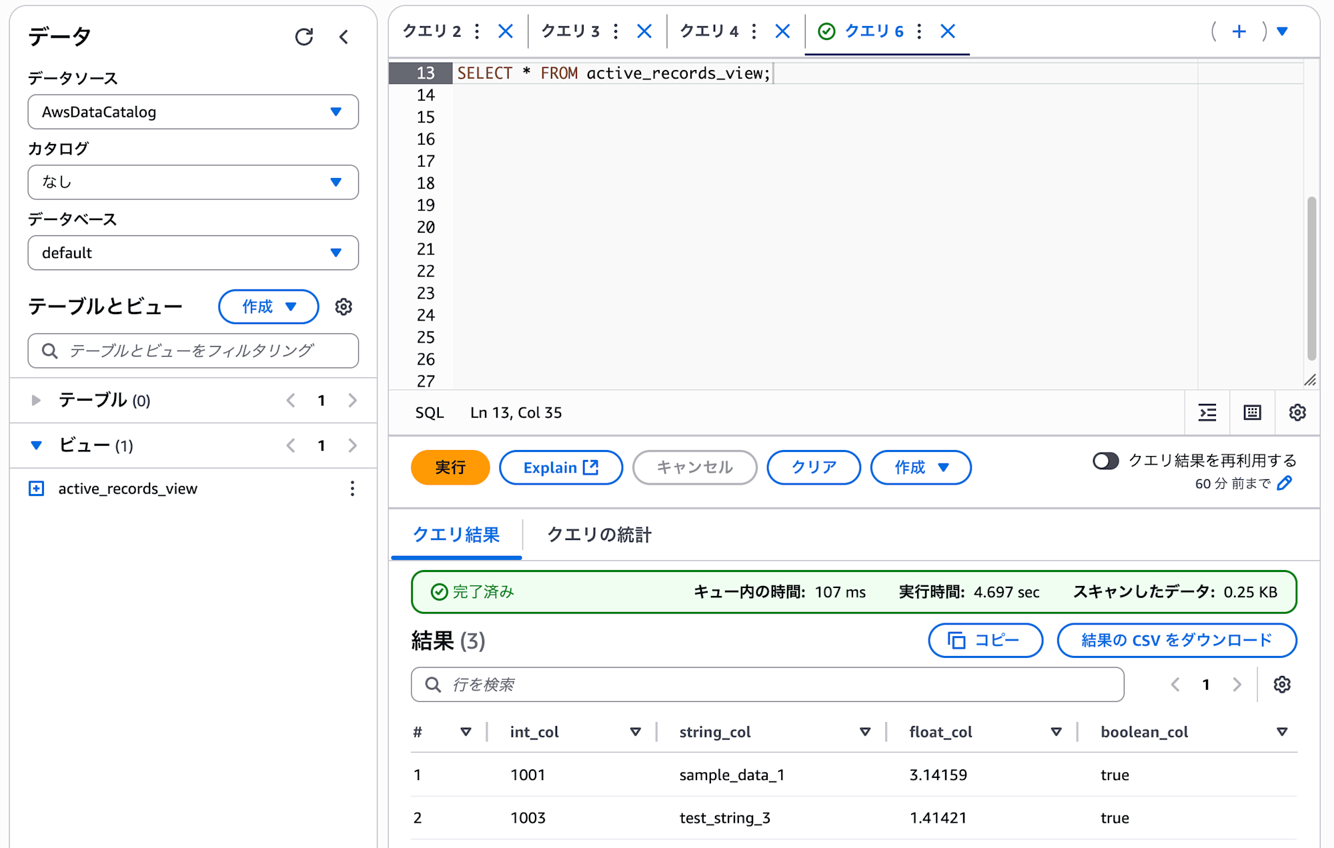Open the keyboard shortcuts icon

tap(1253, 413)
